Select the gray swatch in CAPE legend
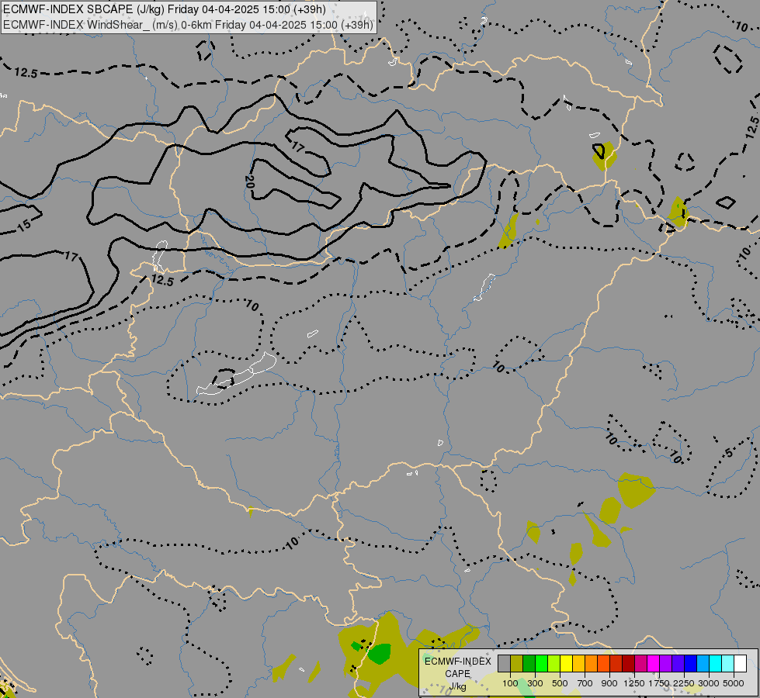Image resolution: width=760 pixels, height=698 pixels. pos(504,663)
